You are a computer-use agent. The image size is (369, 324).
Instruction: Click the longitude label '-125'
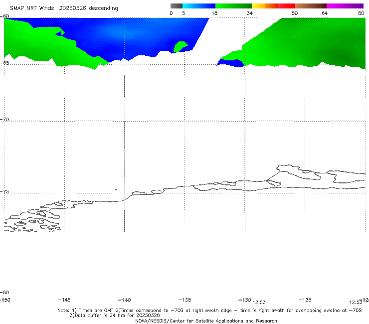pos(305,300)
